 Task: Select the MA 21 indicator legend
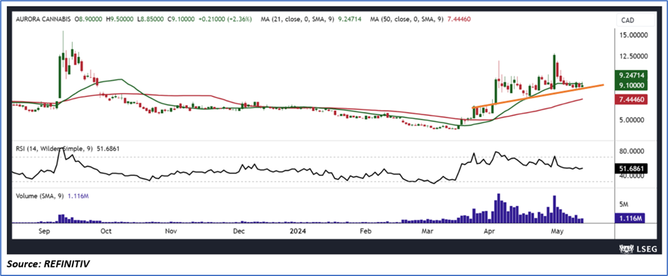click(311, 20)
